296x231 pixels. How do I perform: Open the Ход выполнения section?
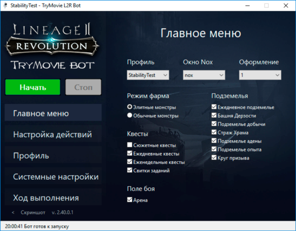click(53, 197)
